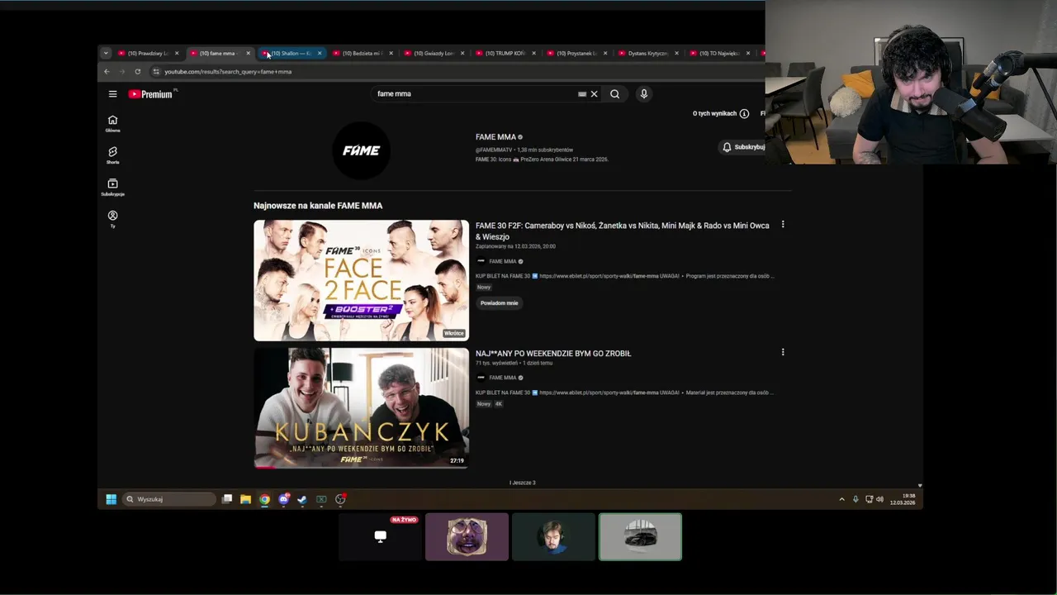
Task: Go back with the browser back arrow
Action: pos(107,72)
